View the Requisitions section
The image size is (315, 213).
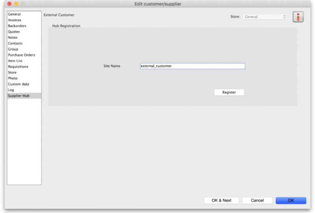[18, 67]
